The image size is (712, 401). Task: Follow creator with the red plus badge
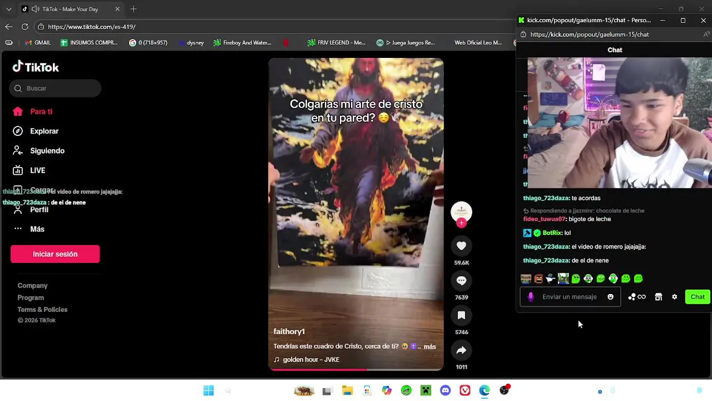click(461, 223)
